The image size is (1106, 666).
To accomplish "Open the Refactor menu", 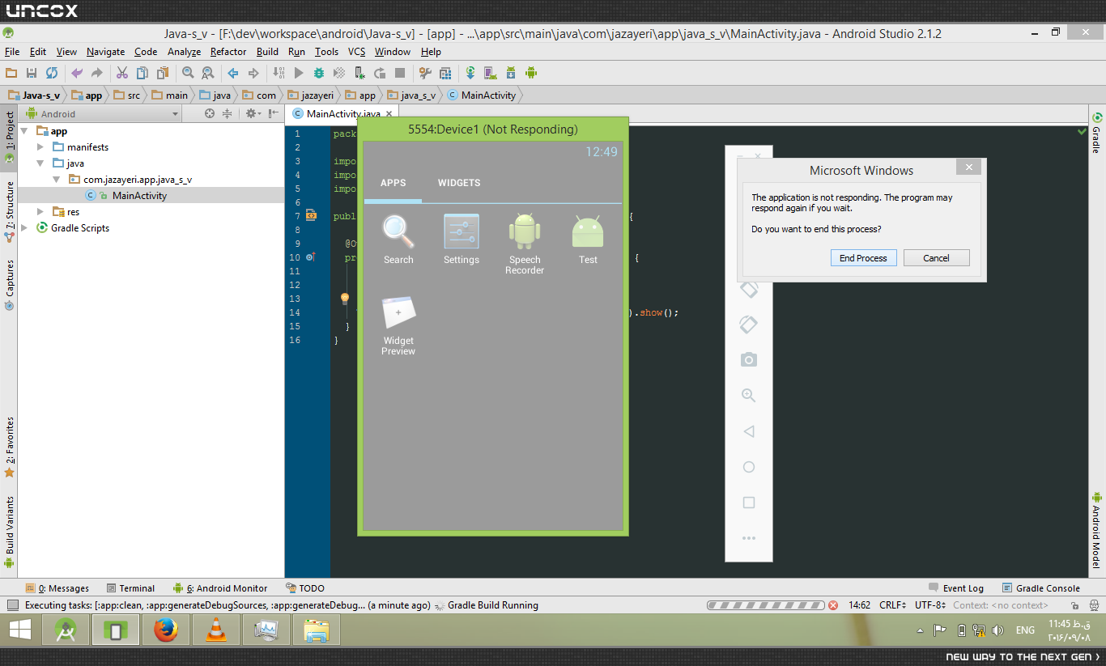I will tap(228, 52).
